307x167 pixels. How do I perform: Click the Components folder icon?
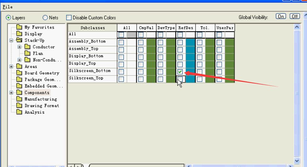pyautogui.click(x=19, y=92)
